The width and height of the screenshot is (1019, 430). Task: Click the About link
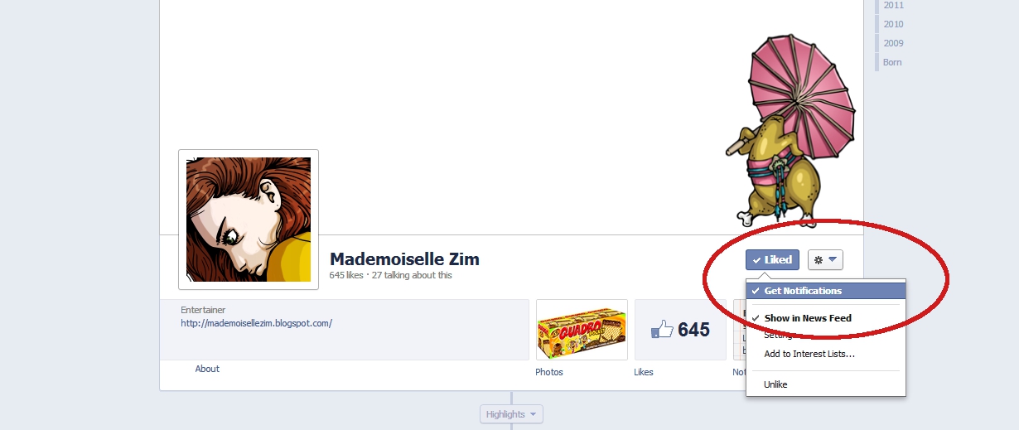pyautogui.click(x=207, y=369)
